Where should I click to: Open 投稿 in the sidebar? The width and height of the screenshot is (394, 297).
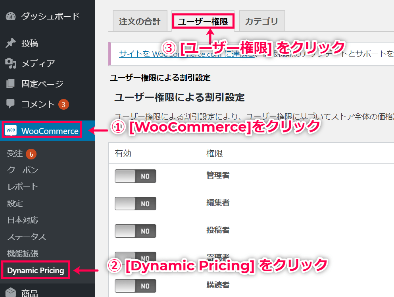30,43
